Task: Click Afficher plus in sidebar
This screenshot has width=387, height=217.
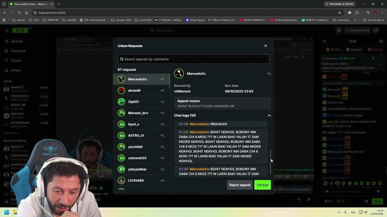Action: pyautogui.click(x=11, y=133)
